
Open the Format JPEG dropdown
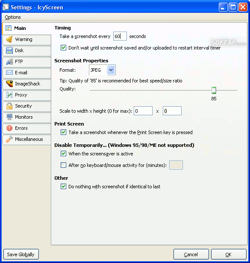point(102,70)
